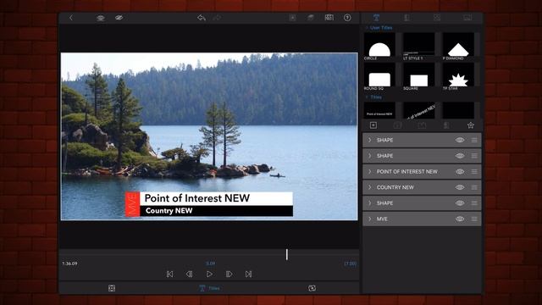
Task: Jump to the start of the clip
Action: point(169,274)
